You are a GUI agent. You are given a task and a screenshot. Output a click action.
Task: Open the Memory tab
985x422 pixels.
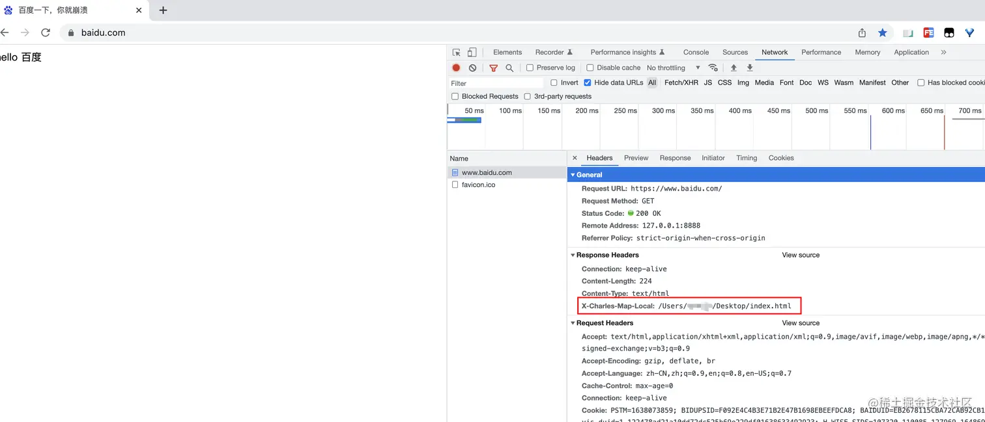(x=867, y=53)
